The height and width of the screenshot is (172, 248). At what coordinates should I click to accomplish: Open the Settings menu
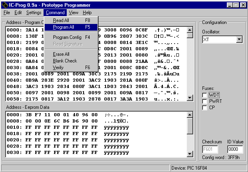[x=34, y=13]
